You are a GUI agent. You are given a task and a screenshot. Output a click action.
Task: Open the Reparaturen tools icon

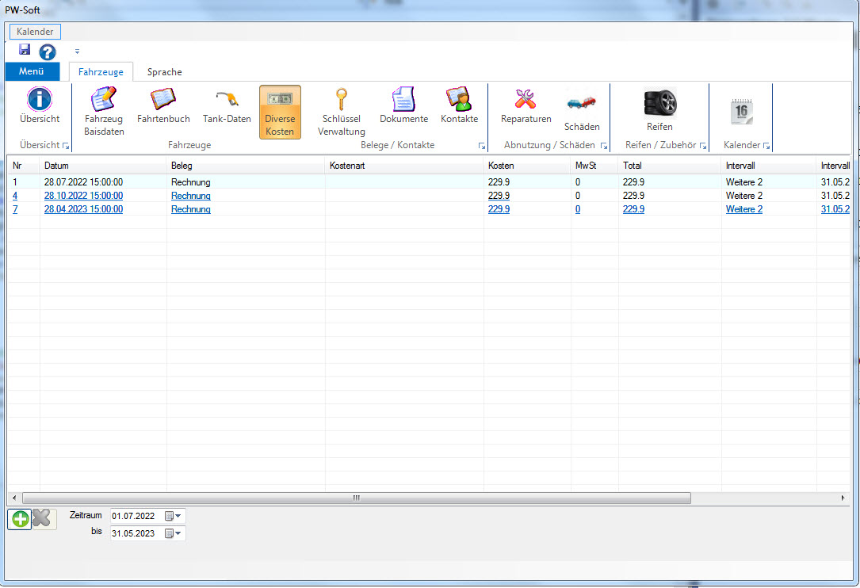526,106
